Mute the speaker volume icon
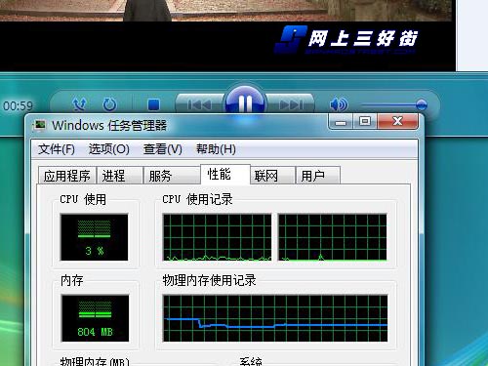This screenshot has width=488, height=366. coord(339,104)
